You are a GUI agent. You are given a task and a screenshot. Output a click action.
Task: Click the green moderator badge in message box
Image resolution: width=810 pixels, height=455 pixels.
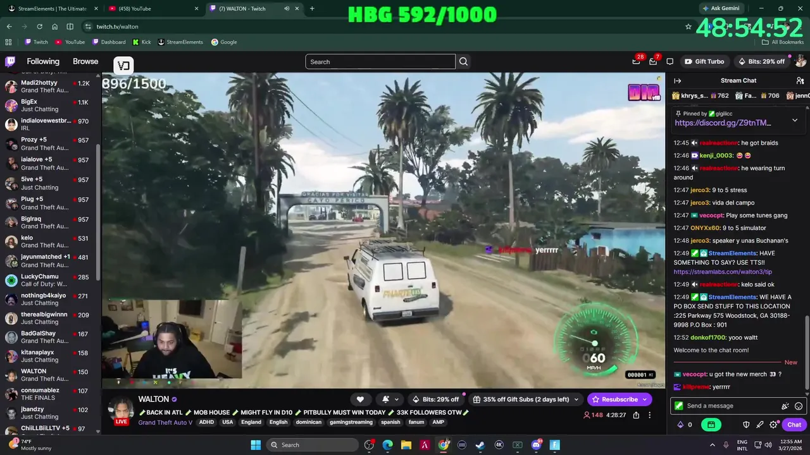click(x=679, y=406)
